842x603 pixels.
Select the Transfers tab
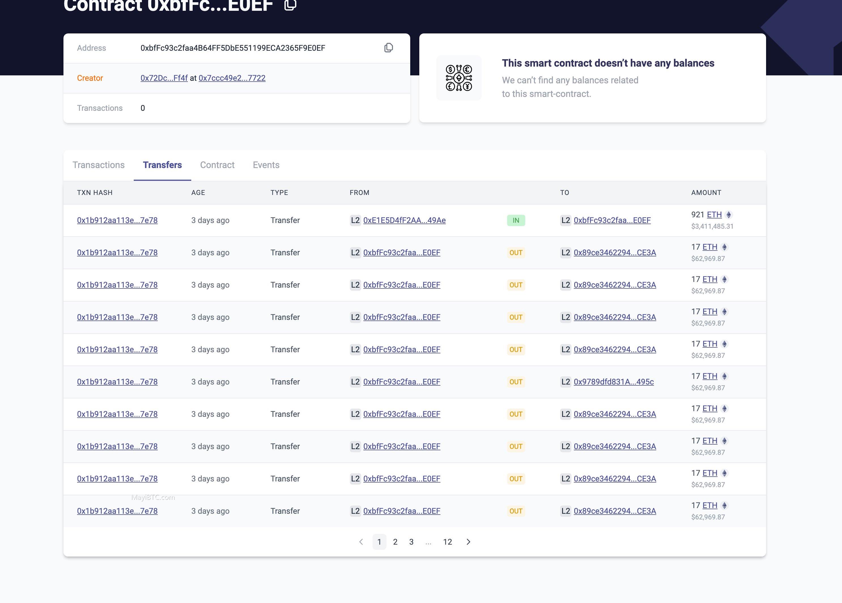coord(162,165)
